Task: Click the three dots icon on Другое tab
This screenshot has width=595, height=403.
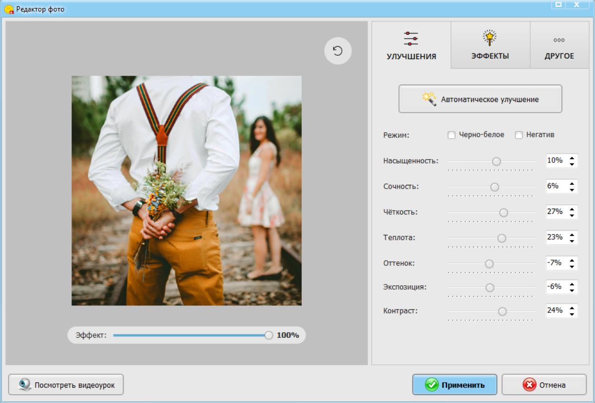Action: coord(559,40)
